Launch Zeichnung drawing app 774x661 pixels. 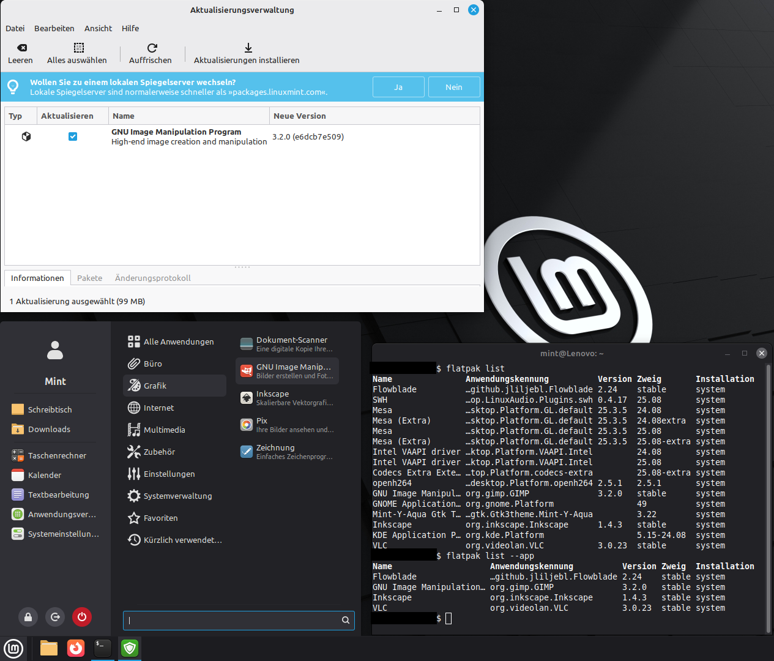click(x=287, y=452)
